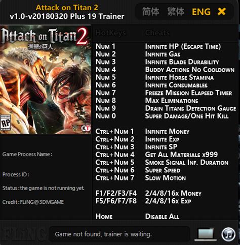Toggle the Infinite HP (Escape Time) cheat
240x245 pixels.
pos(183,46)
